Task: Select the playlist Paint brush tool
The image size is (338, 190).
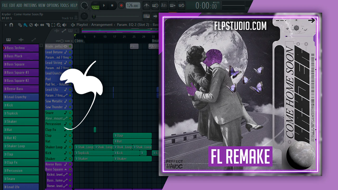Action: tap(25, 25)
